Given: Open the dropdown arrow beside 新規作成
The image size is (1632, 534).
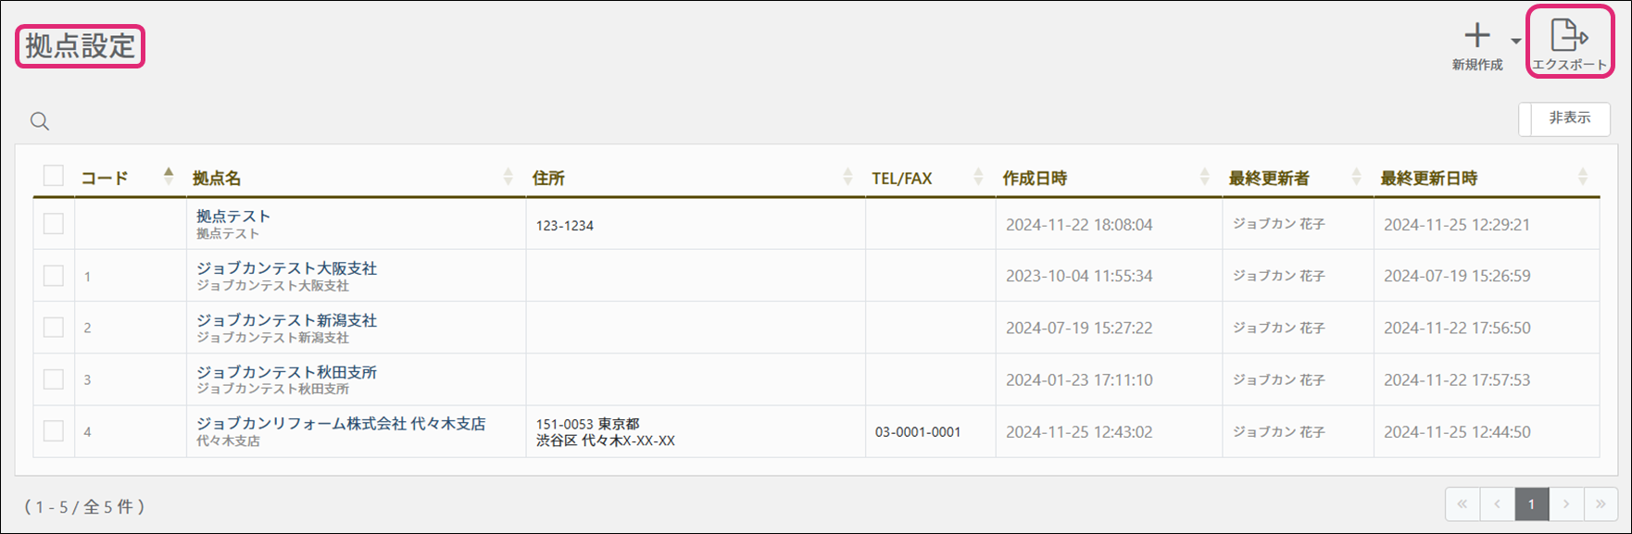Looking at the screenshot, I should [x=1516, y=41].
